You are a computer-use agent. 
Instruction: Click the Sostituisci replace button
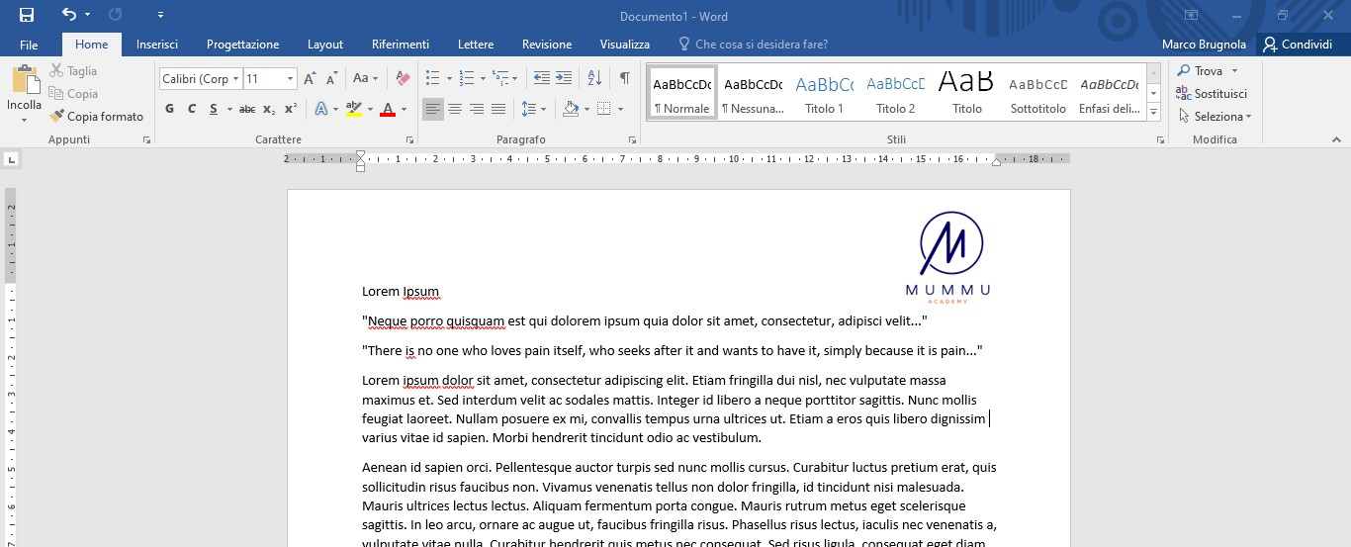(x=1212, y=94)
